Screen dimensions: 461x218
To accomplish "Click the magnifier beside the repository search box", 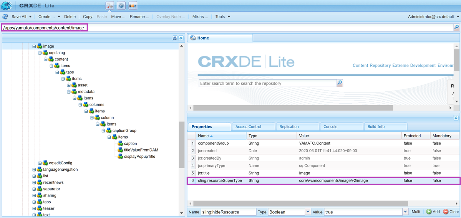I will [340, 83].
